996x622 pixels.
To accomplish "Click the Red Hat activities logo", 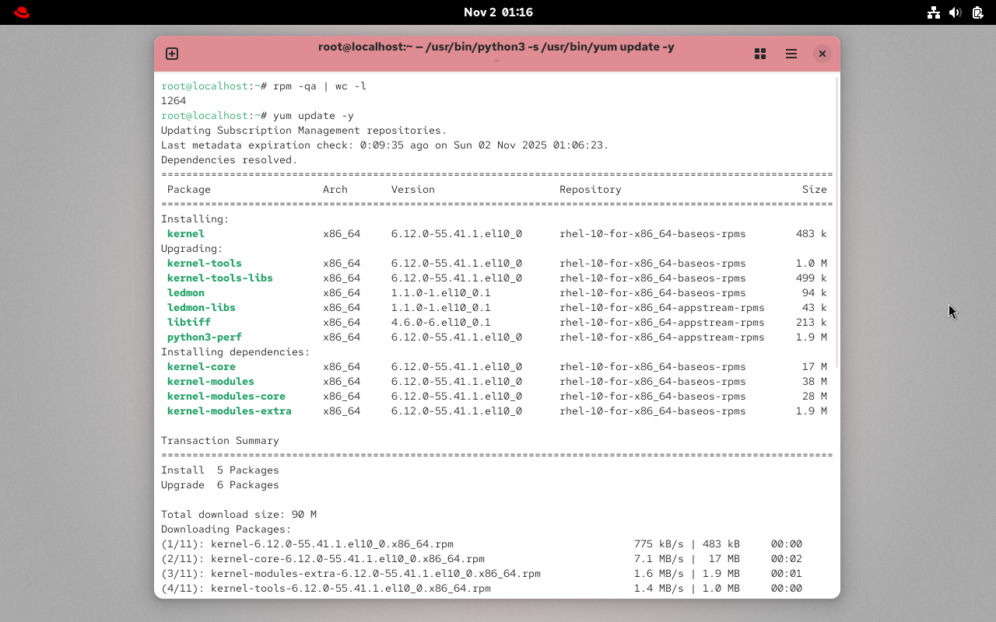I will 22,12.
